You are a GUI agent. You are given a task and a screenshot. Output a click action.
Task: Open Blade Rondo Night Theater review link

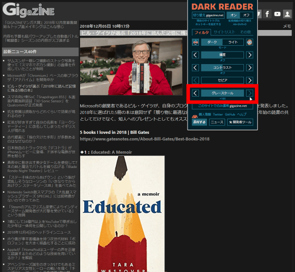pos(42,166)
